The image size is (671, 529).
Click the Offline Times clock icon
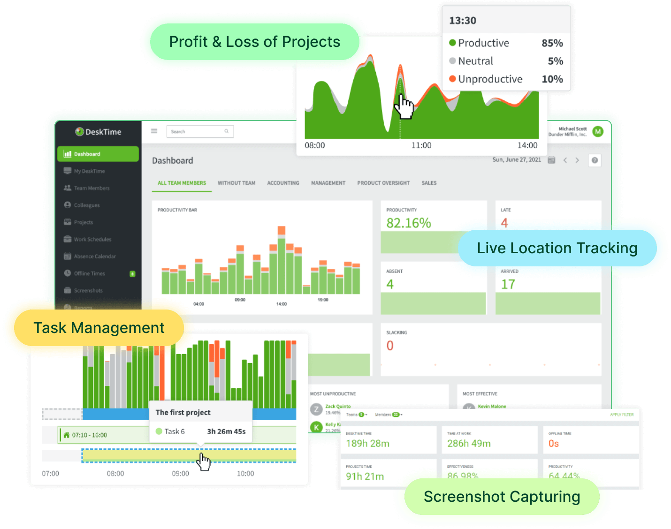click(x=68, y=273)
